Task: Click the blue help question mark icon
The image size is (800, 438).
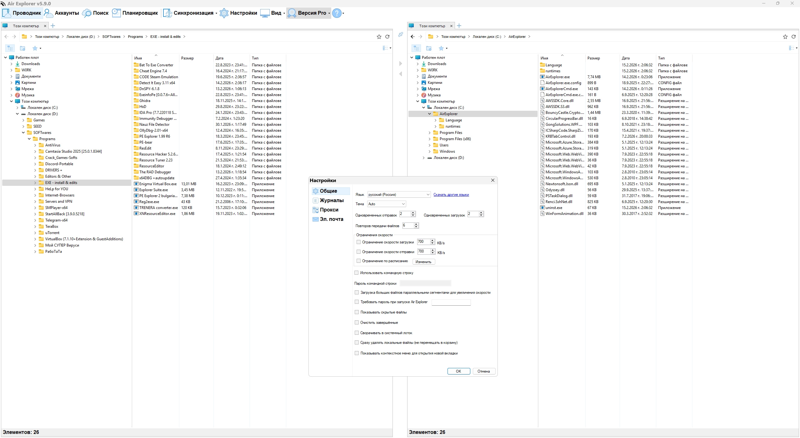Action: coord(337,13)
